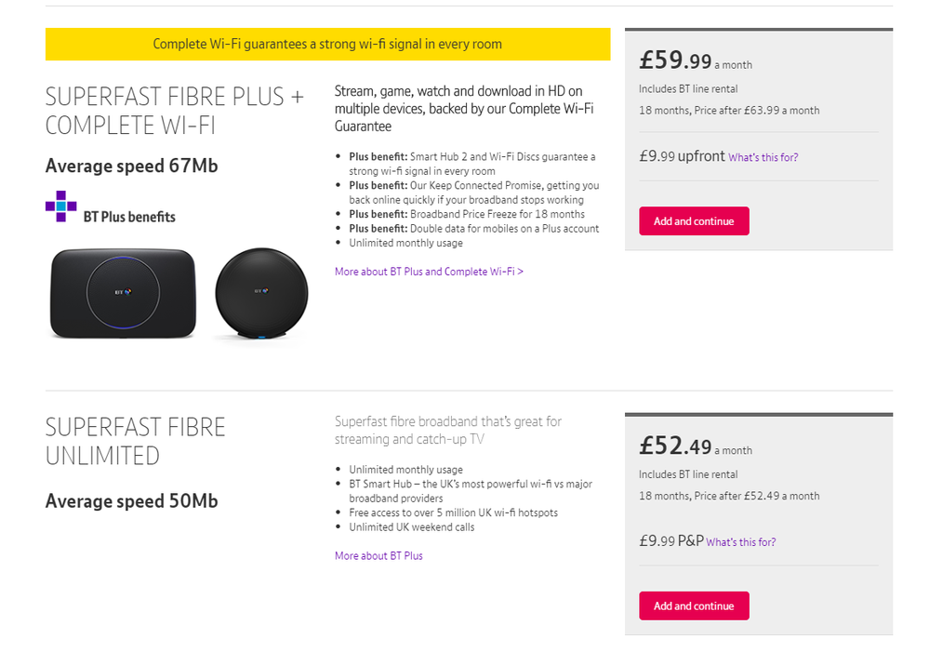This screenshot has height=652, width=929.
Task: Click the BT Plus benefits logo icon
Action: pyautogui.click(x=61, y=206)
